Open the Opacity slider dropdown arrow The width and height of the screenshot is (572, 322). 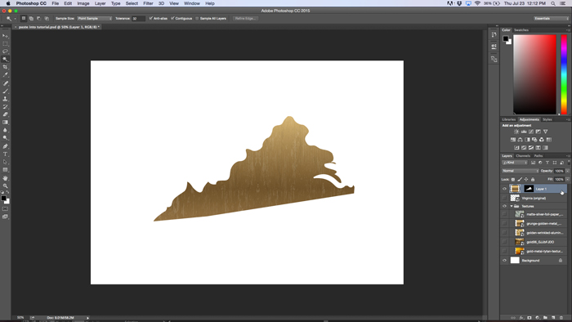[567, 171]
